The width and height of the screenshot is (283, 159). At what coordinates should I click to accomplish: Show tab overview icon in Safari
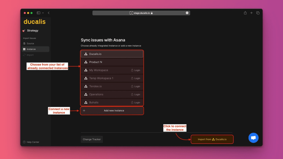(x=258, y=13)
